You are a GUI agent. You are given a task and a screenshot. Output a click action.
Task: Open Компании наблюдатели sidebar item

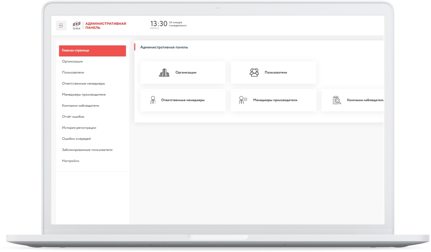81,106
